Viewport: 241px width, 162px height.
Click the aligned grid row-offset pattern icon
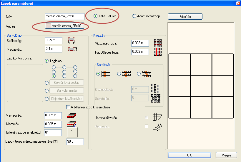pyautogui.click(x=106, y=74)
